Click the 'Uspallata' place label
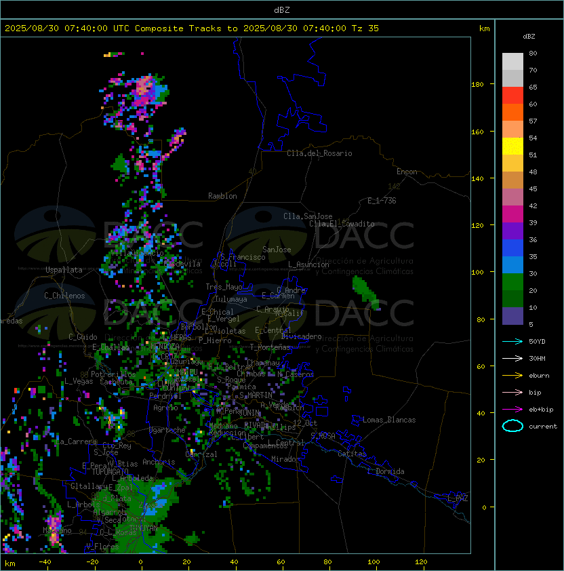 click(64, 270)
